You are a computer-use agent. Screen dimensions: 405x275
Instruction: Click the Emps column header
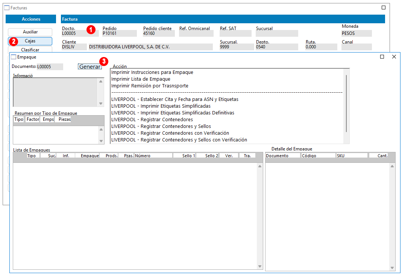coord(48,119)
